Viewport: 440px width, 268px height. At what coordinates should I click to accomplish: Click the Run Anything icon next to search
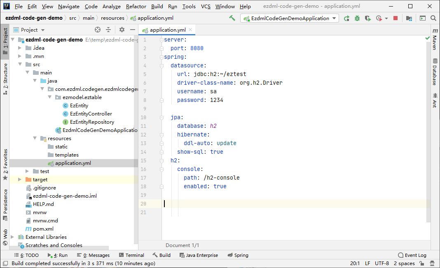(423, 18)
